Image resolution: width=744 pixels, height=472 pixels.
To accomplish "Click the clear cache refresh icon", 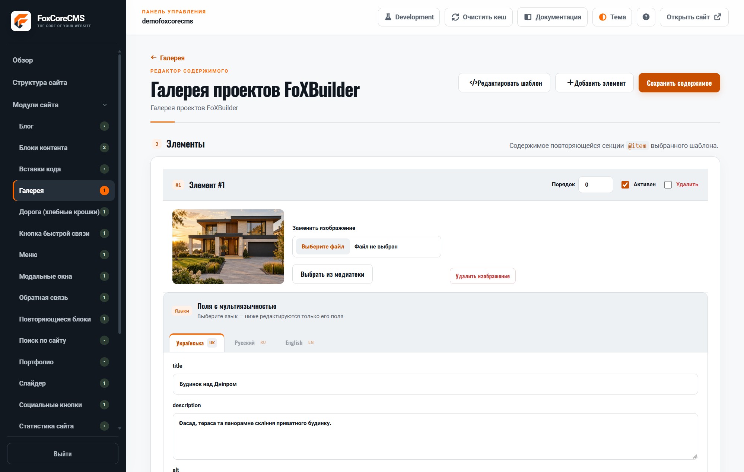I will click(455, 17).
